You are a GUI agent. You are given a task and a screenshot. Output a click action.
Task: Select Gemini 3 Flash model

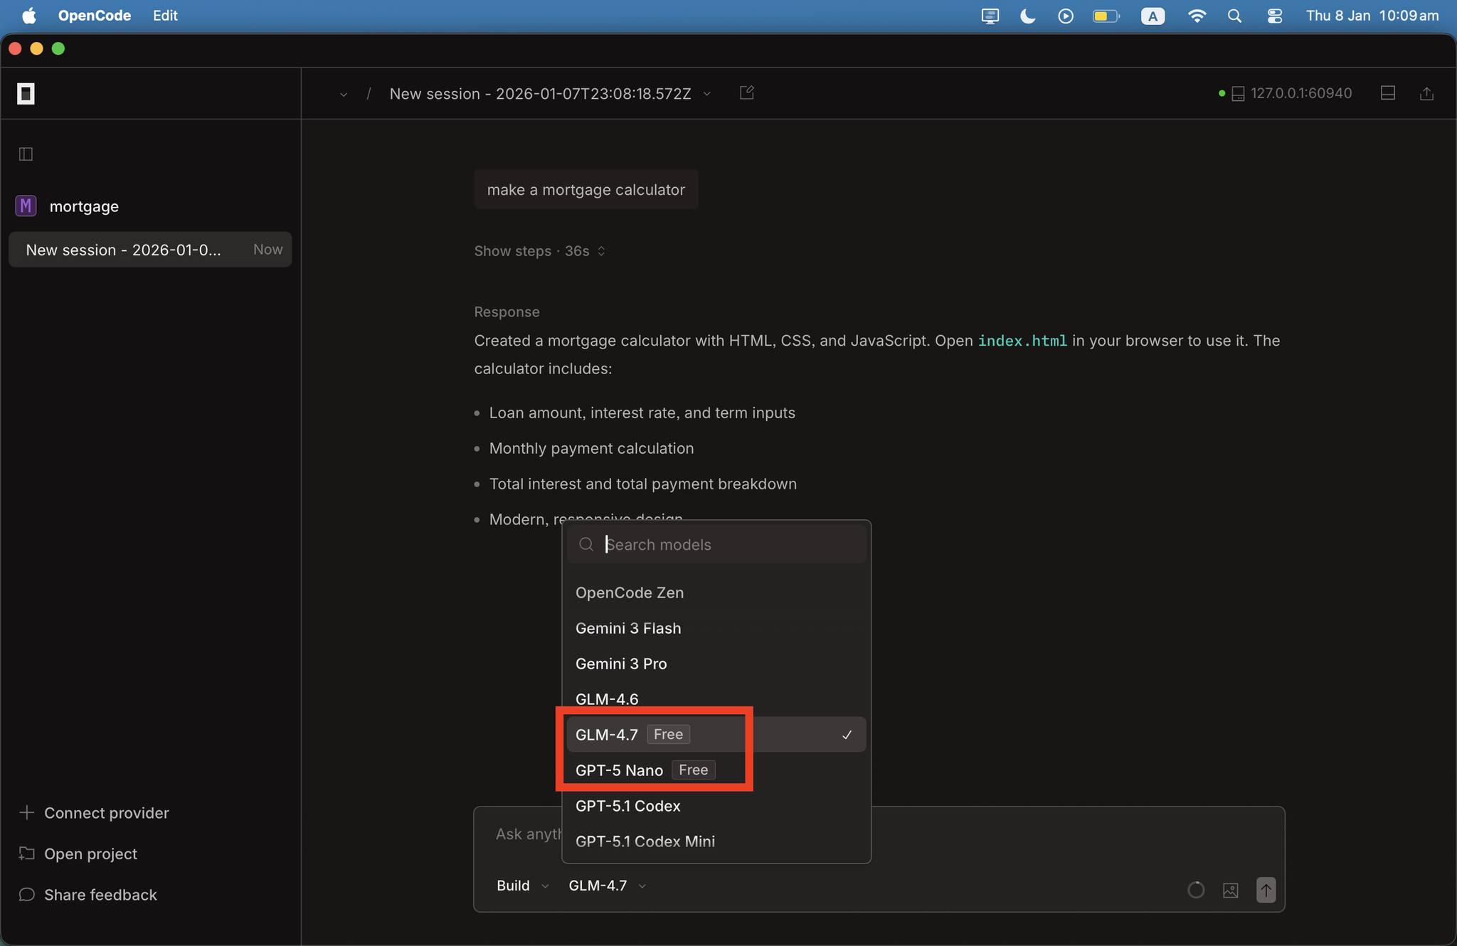pos(716,628)
